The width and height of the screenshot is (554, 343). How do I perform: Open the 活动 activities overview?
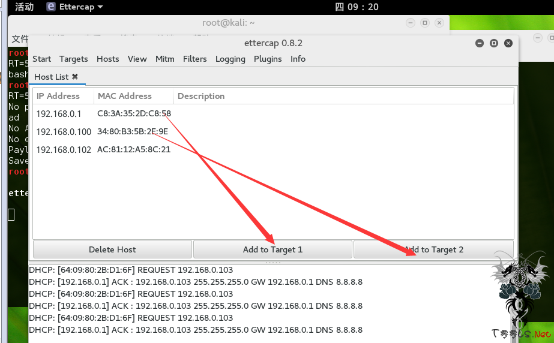(x=25, y=7)
